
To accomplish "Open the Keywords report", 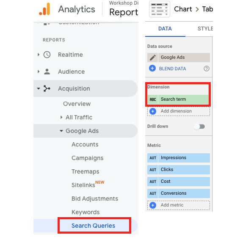I will pos(86,212).
